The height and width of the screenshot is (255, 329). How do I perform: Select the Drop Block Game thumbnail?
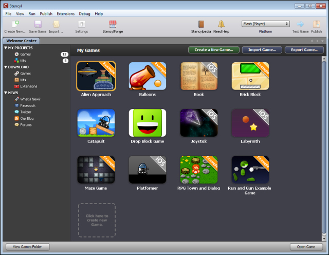148,123
